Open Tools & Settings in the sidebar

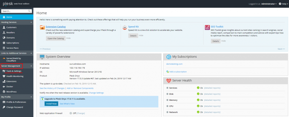(14, 71)
